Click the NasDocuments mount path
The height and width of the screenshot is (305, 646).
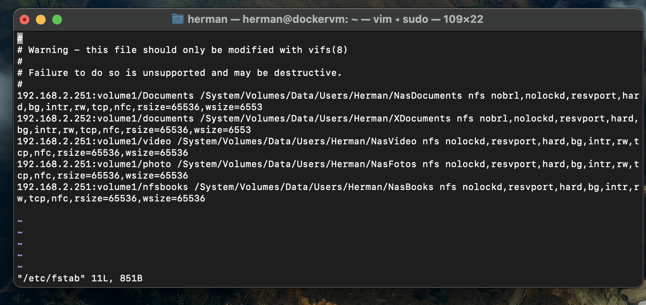coord(331,95)
